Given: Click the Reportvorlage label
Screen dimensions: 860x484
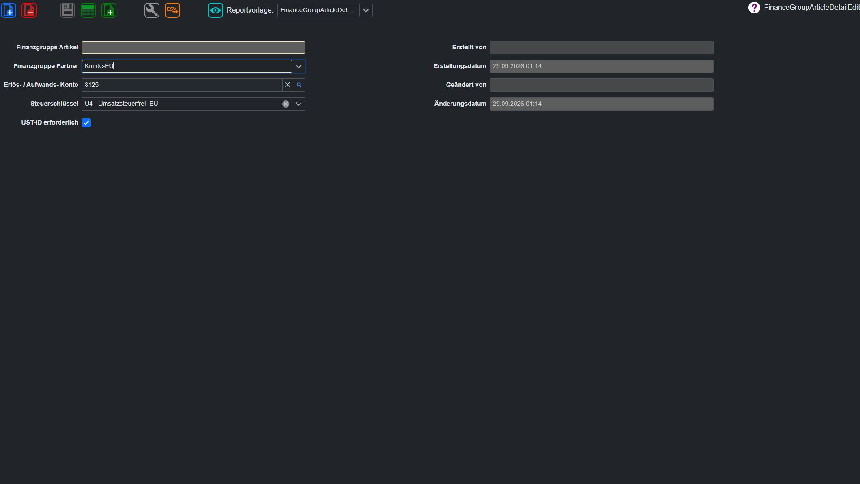Looking at the screenshot, I should point(250,10).
